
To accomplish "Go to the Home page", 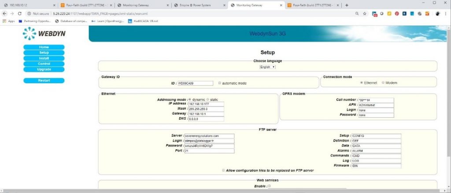I will click(x=44, y=47).
